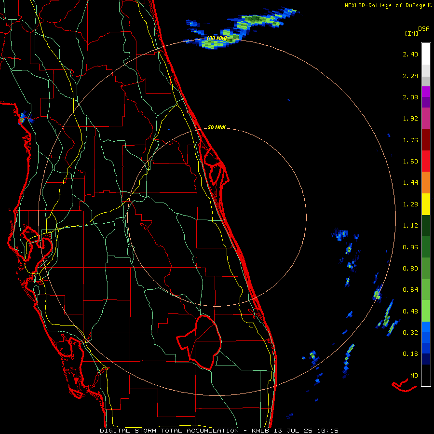Click the 1.12 legend value
434x434 pixels.
click(410, 226)
